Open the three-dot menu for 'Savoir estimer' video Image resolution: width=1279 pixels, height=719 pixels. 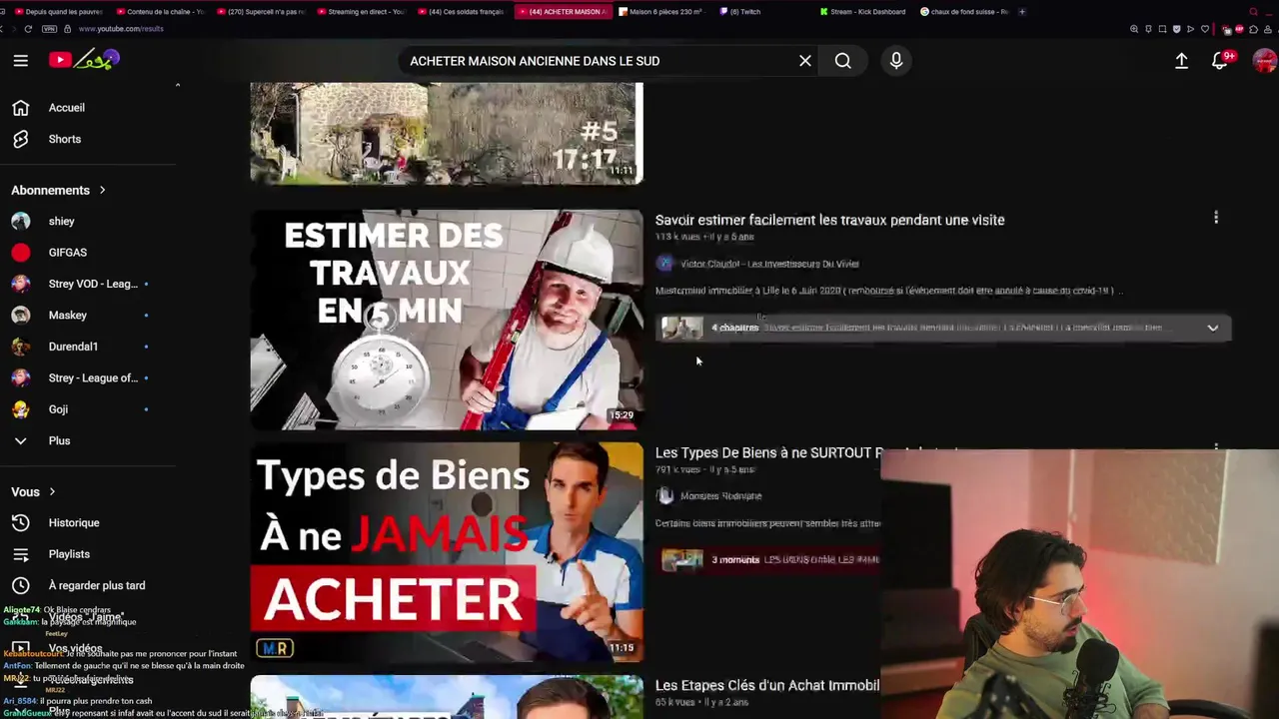tap(1216, 218)
